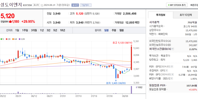Switch to the 호가10단계 tab
This screenshot has height=99, width=198.
click(x=186, y=15)
